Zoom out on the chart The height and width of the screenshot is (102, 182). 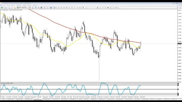[39, 8]
